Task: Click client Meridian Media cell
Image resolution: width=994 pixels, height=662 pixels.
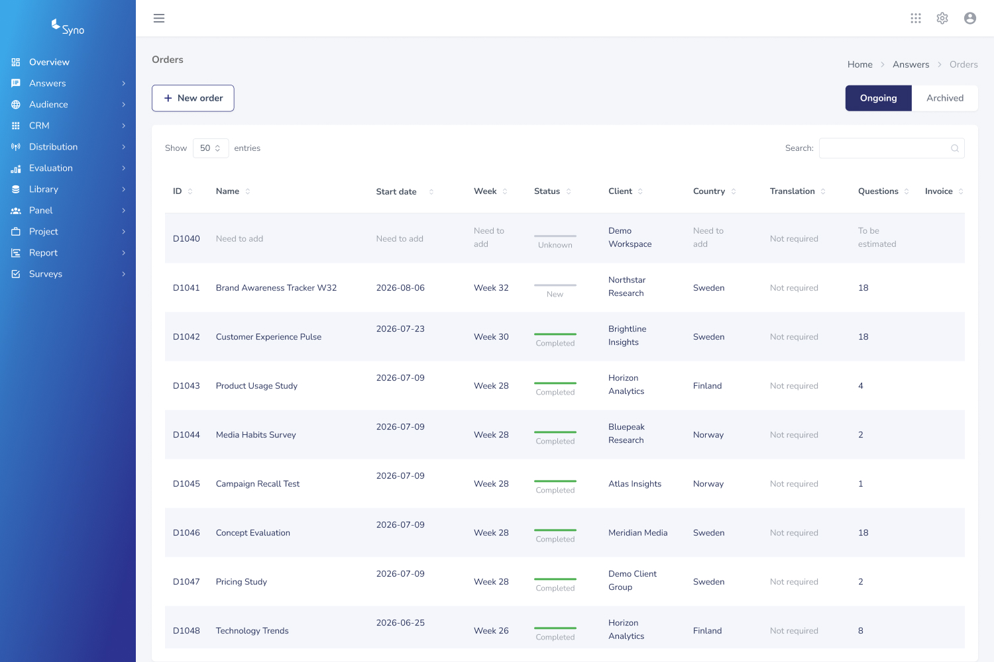Action: 638,533
